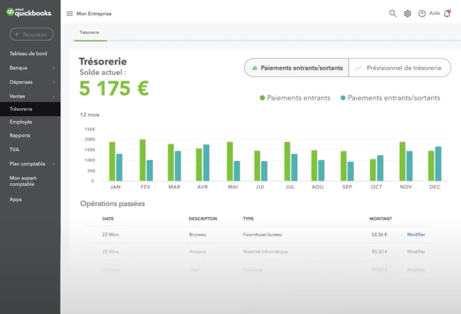Open search with the magnifier icon
The height and width of the screenshot is (314, 461).
point(393,13)
